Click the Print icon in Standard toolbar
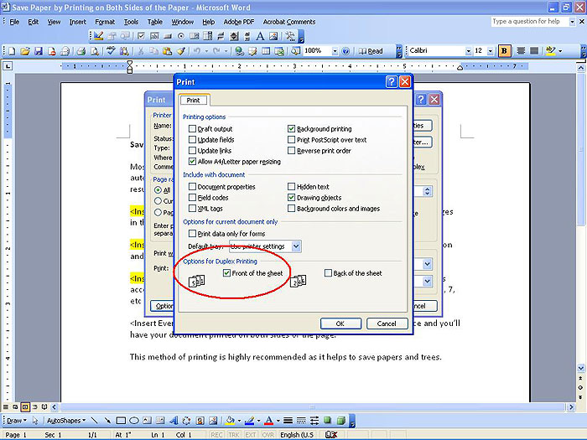The width and height of the screenshot is (587, 440). tap(81, 51)
